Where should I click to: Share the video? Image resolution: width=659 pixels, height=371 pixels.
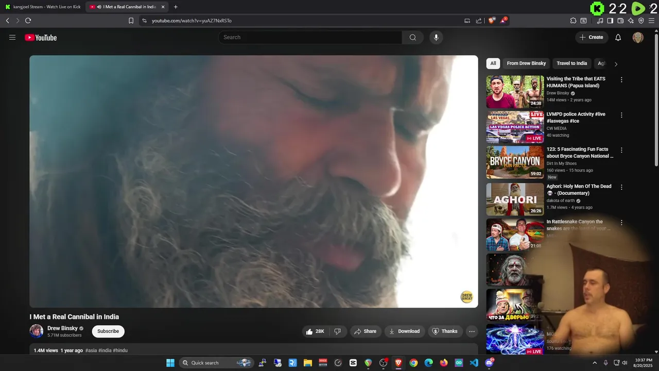(x=365, y=331)
